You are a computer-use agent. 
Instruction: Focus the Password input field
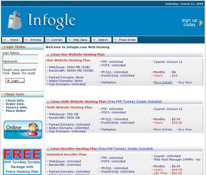20,65
